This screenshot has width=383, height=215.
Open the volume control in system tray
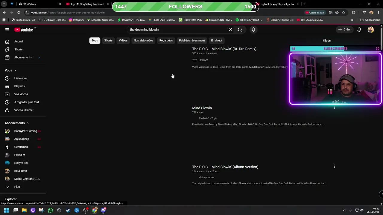click(362, 210)
